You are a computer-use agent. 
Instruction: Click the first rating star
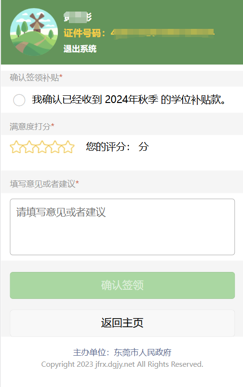(16, 147)
